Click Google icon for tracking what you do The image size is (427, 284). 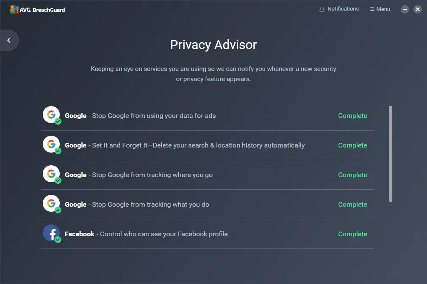tap(51, 204)
